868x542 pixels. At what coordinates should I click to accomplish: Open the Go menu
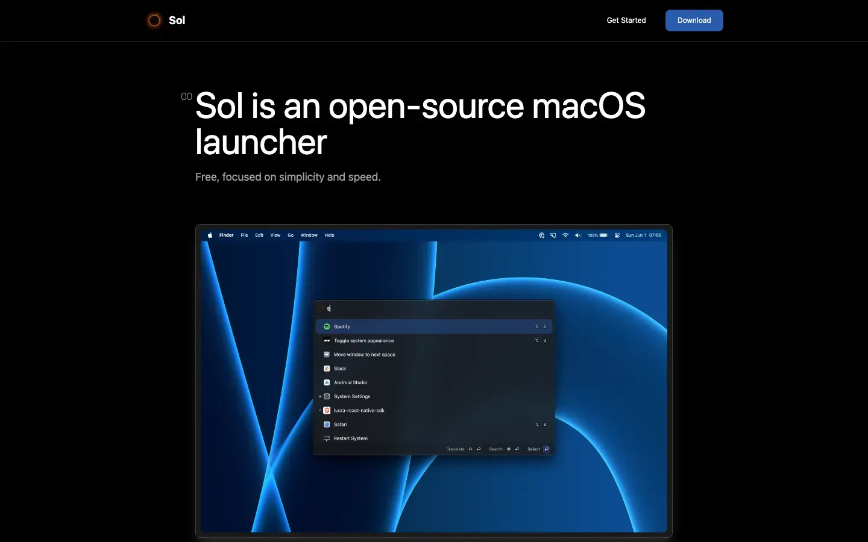point(291,235)
